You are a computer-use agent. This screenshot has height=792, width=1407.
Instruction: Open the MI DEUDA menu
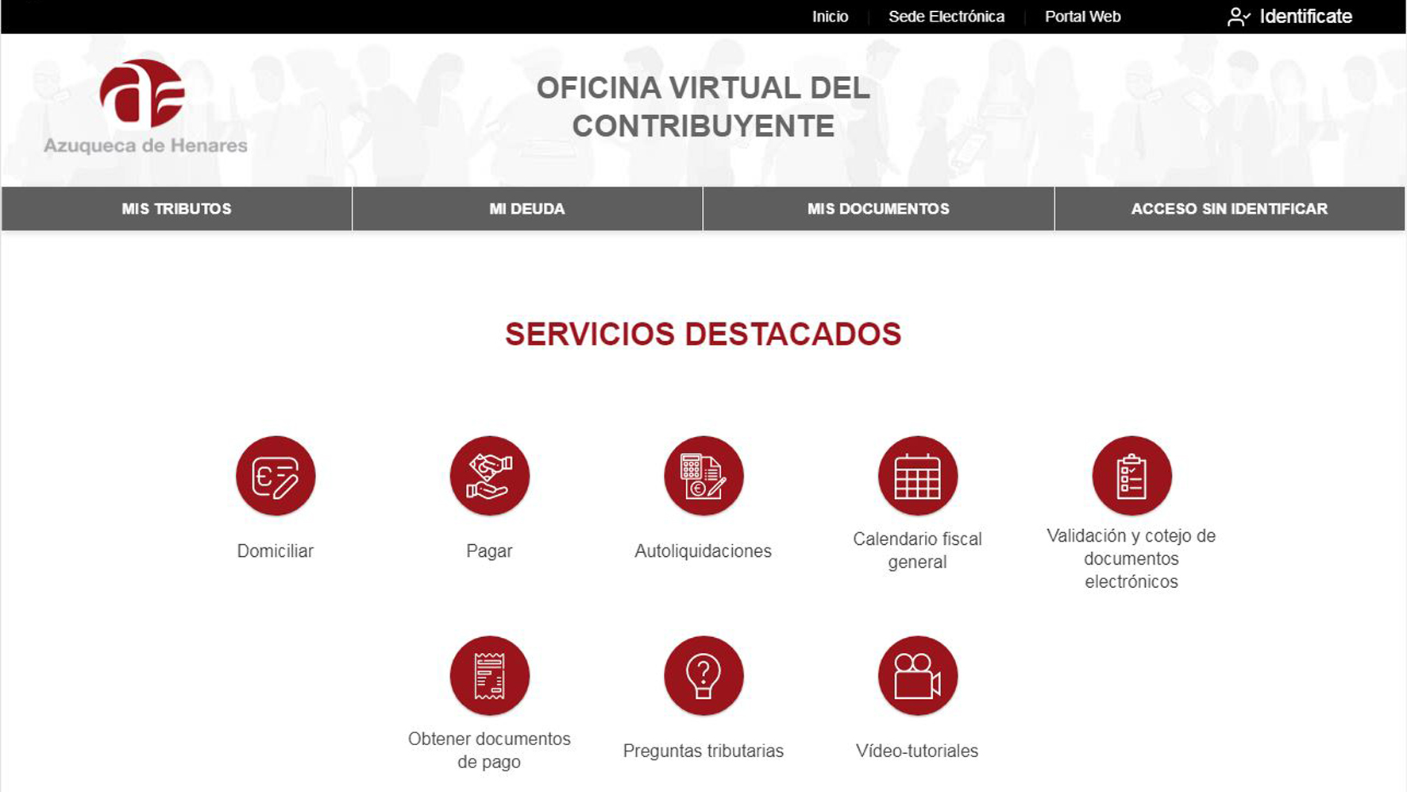(527, 209)
